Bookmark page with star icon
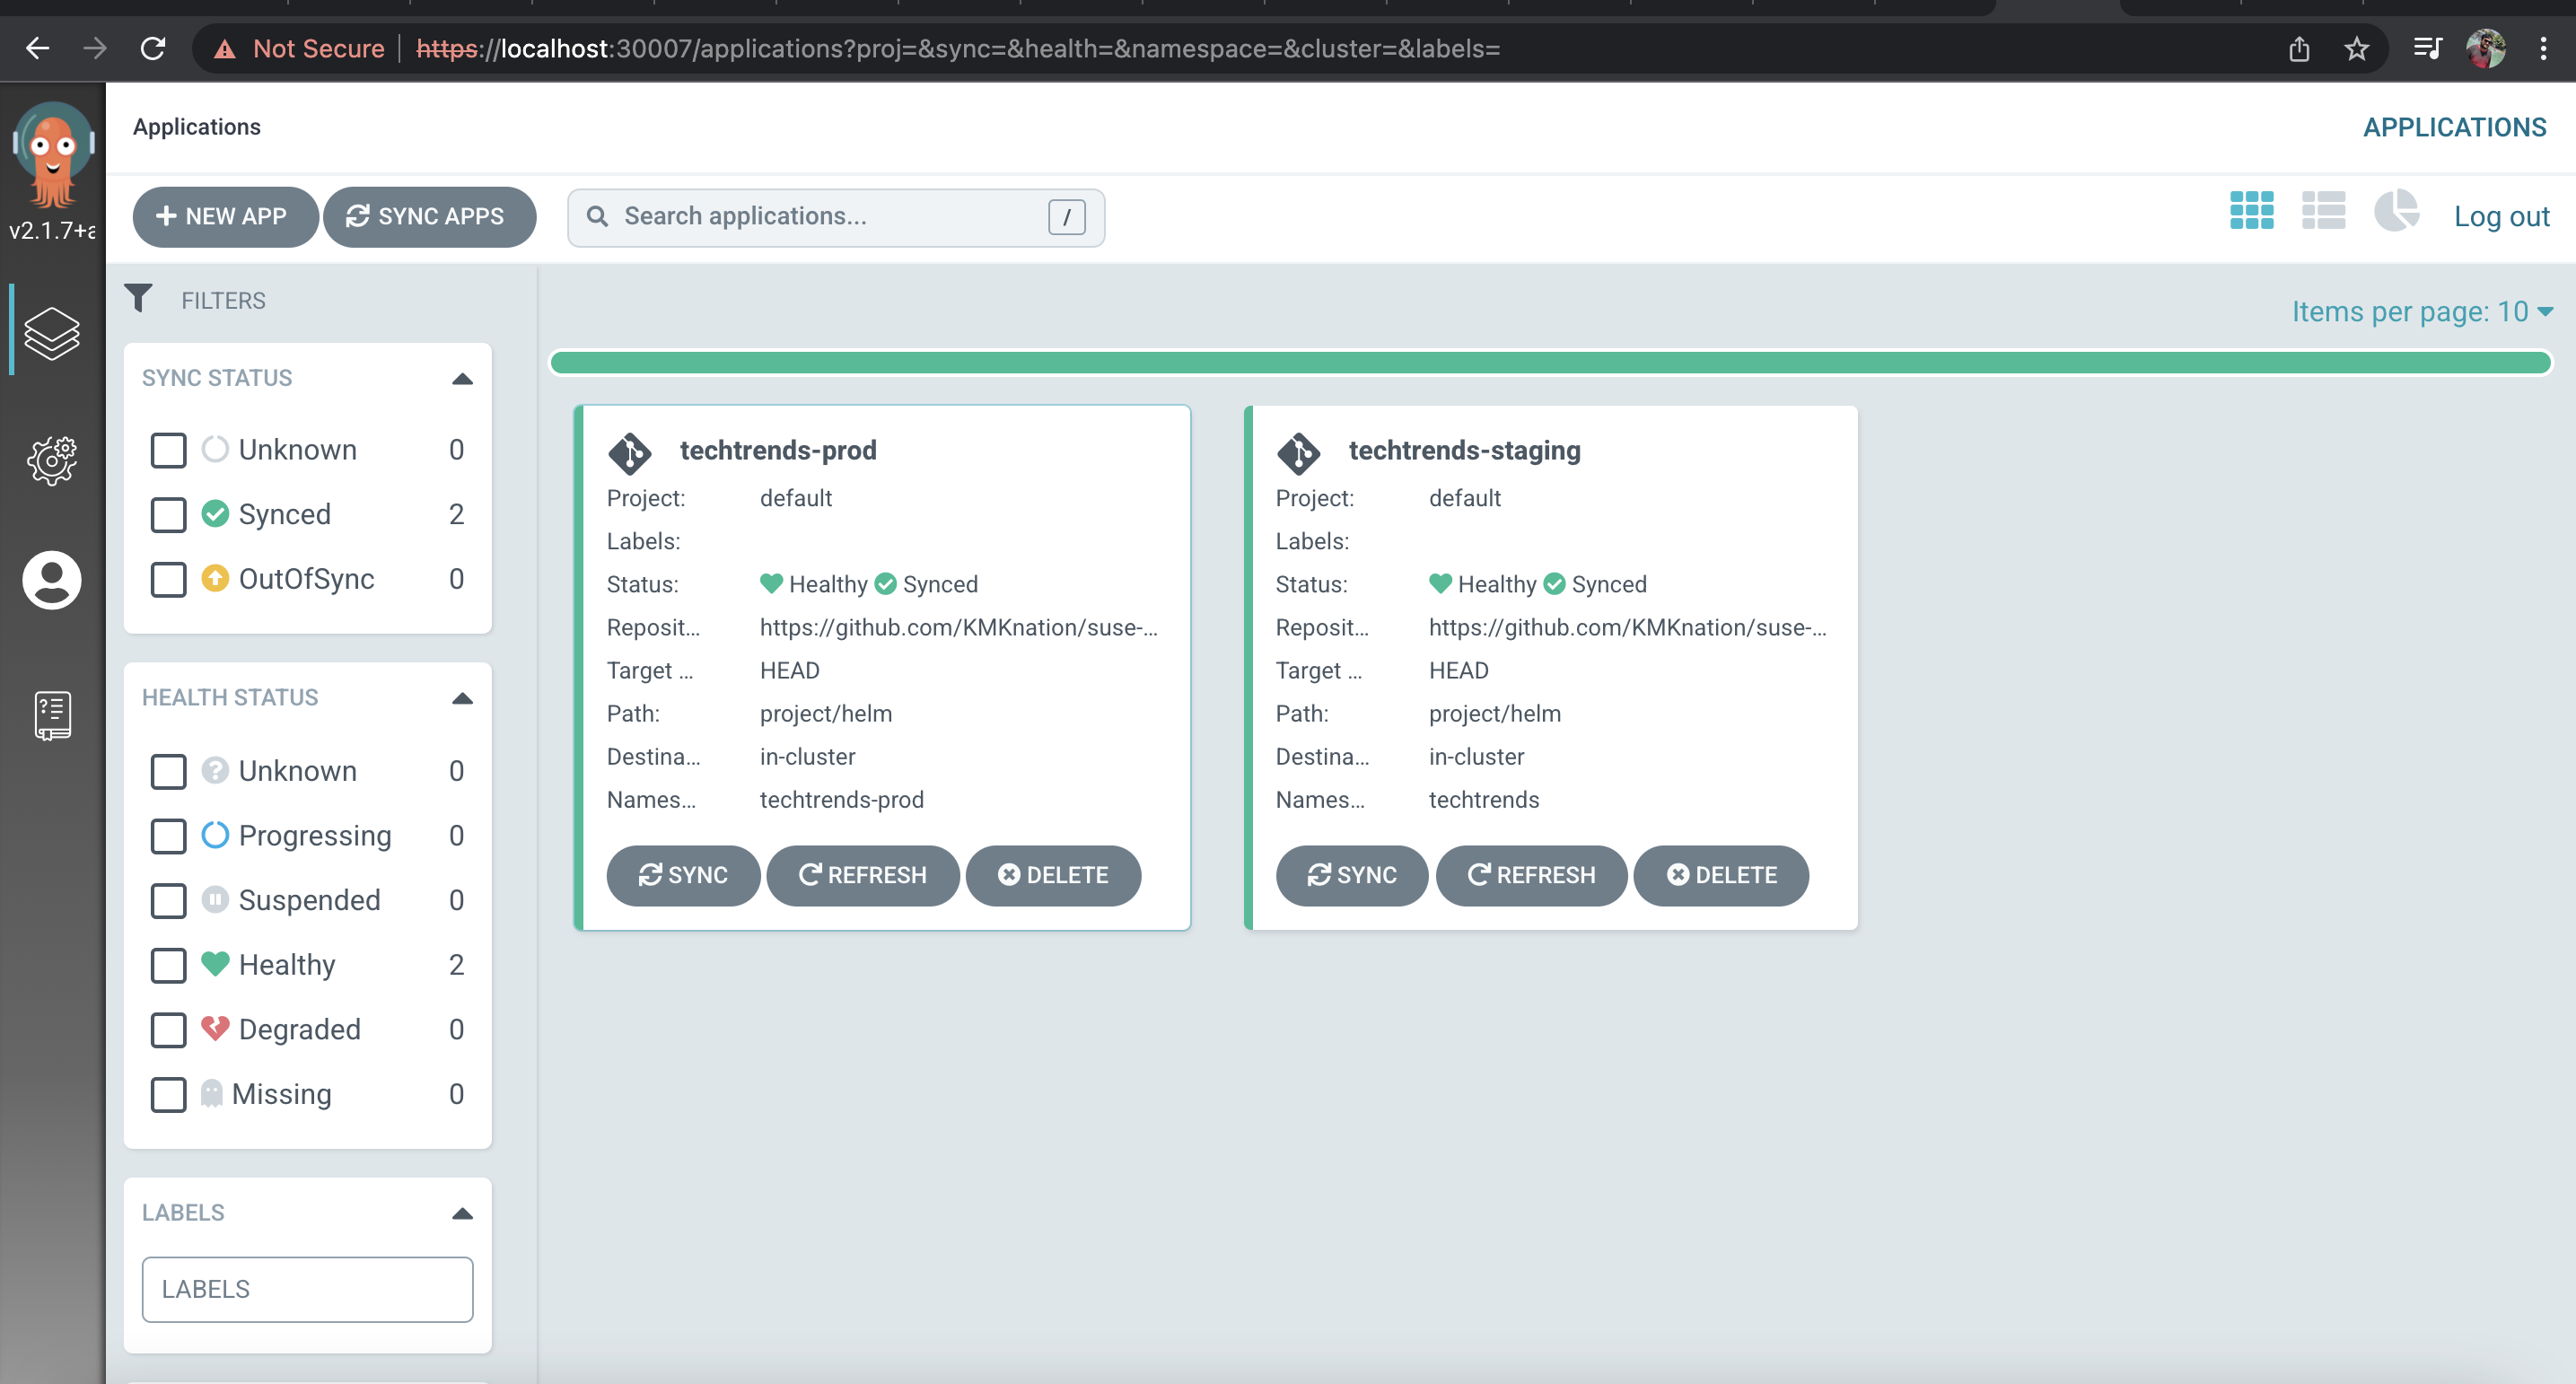The image size is (2576, 1384). (x=2356, y=48)
